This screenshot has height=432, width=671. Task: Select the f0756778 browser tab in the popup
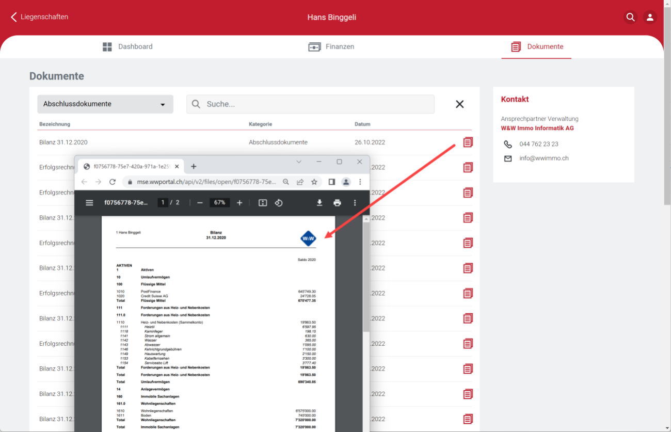(x=131, y=167)
